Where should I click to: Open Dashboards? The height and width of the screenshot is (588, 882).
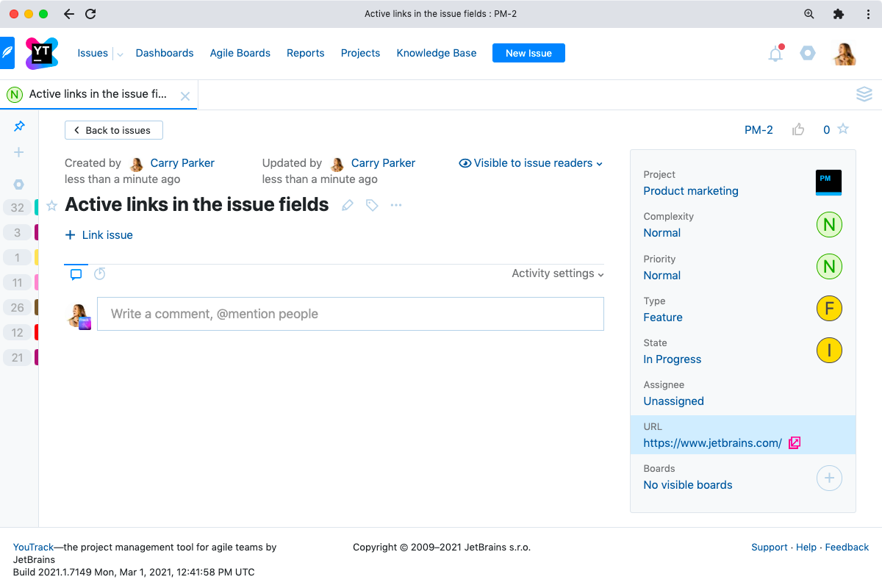(165, 53)
